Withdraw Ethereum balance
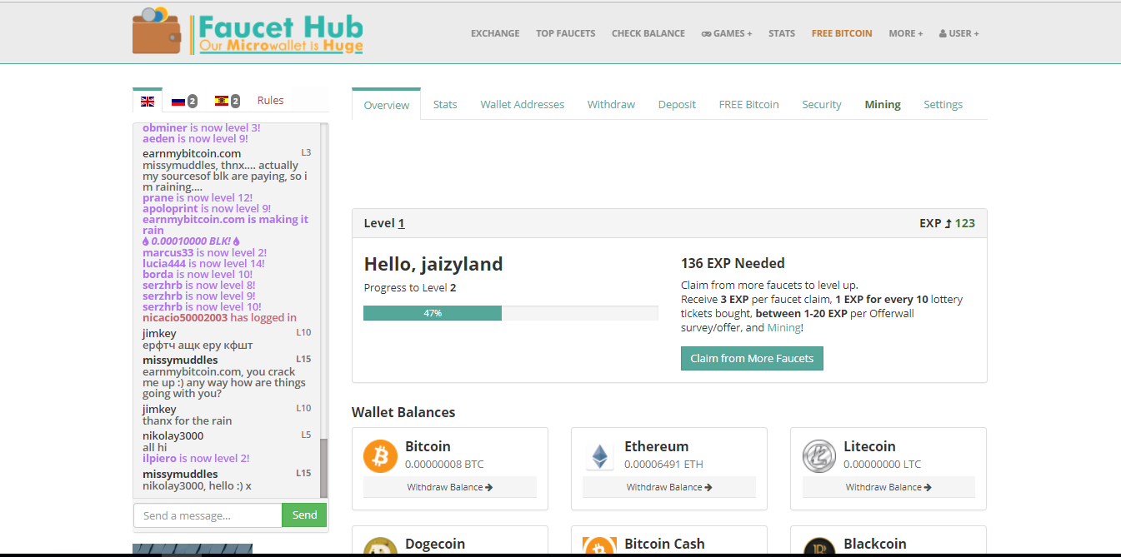1121x557 pixels. point(669,487)
